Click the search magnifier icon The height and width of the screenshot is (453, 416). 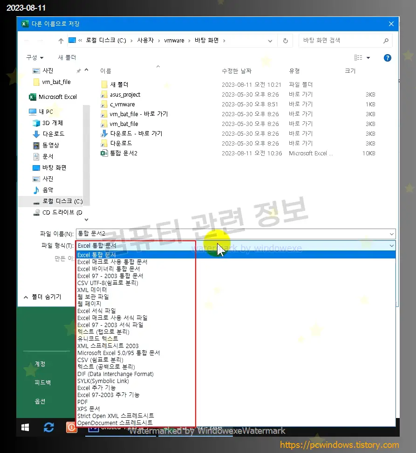click(386, 41)
